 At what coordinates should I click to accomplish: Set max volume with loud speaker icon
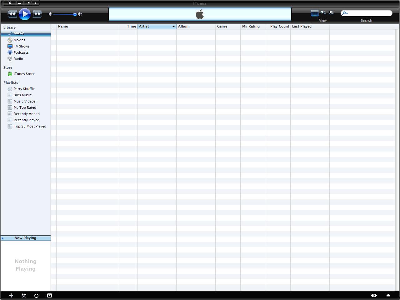pyautogui.click(x=80, y=14)
